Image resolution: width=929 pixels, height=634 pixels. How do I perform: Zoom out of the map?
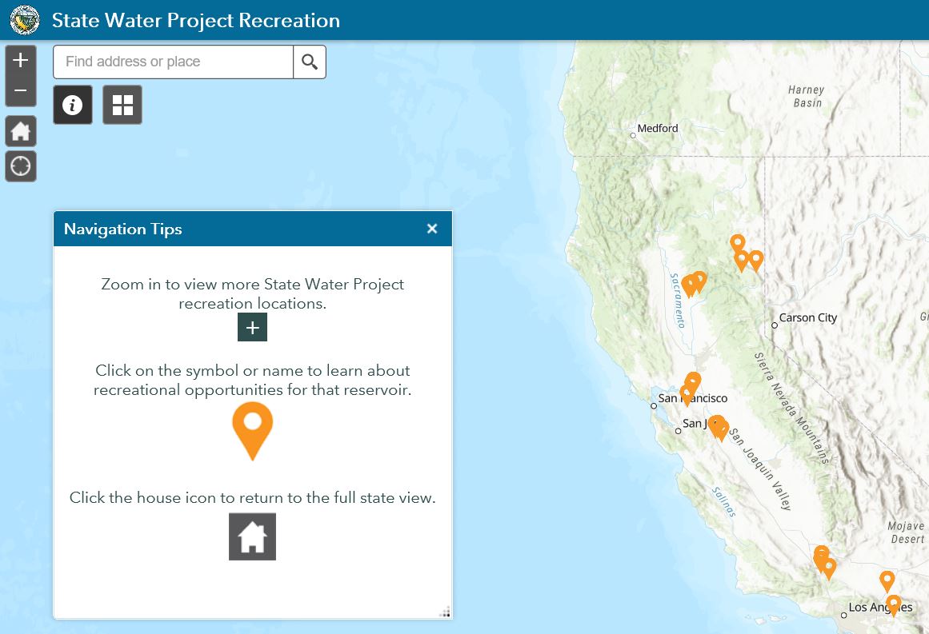click(21, 91)
